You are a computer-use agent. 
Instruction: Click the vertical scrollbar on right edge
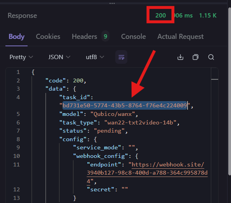pyautogui.click(x=229, y=91)
